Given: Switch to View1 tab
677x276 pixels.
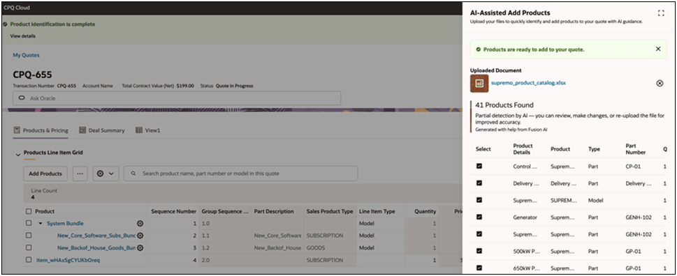Looking at the screenshot, I should click(x=147, y=130).
